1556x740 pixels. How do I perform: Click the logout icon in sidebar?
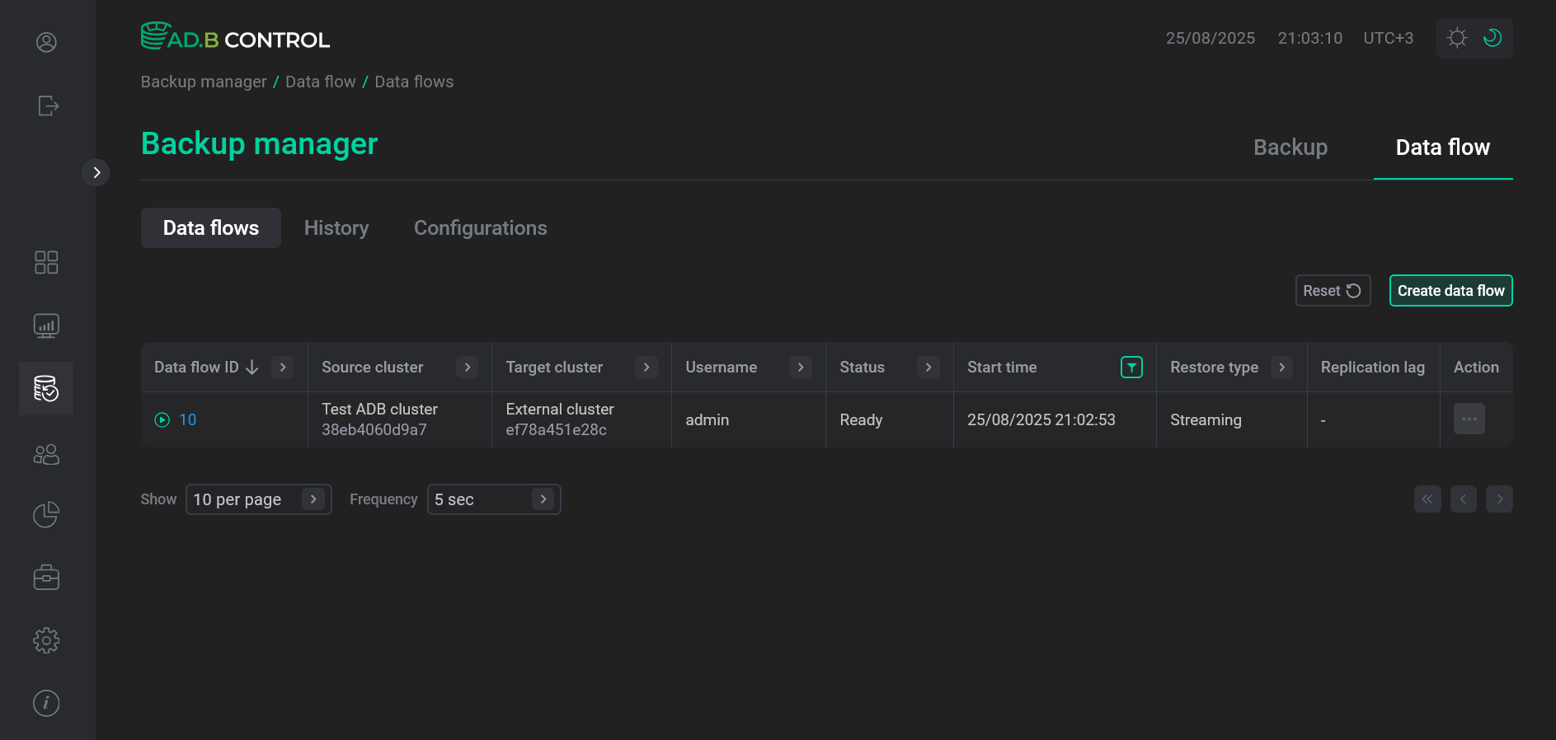[48, 105]
